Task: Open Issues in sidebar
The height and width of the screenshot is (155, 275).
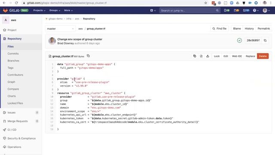Action: tap(12, 112)
